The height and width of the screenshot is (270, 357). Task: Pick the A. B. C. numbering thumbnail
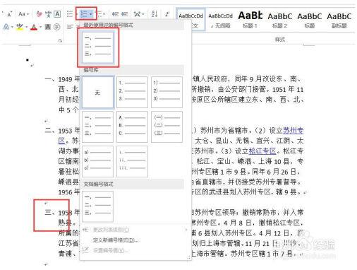[132, 127]
